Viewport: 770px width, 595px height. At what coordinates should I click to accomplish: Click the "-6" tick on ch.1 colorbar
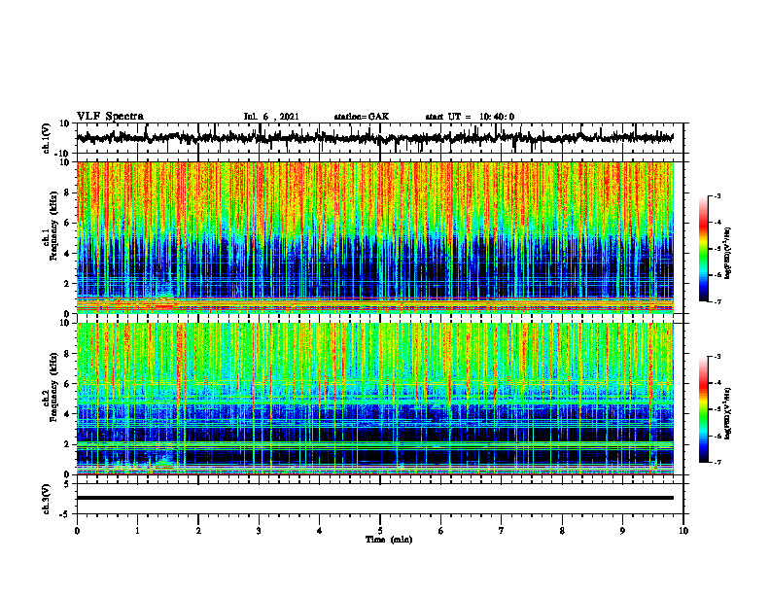click(x=717, y=275)
